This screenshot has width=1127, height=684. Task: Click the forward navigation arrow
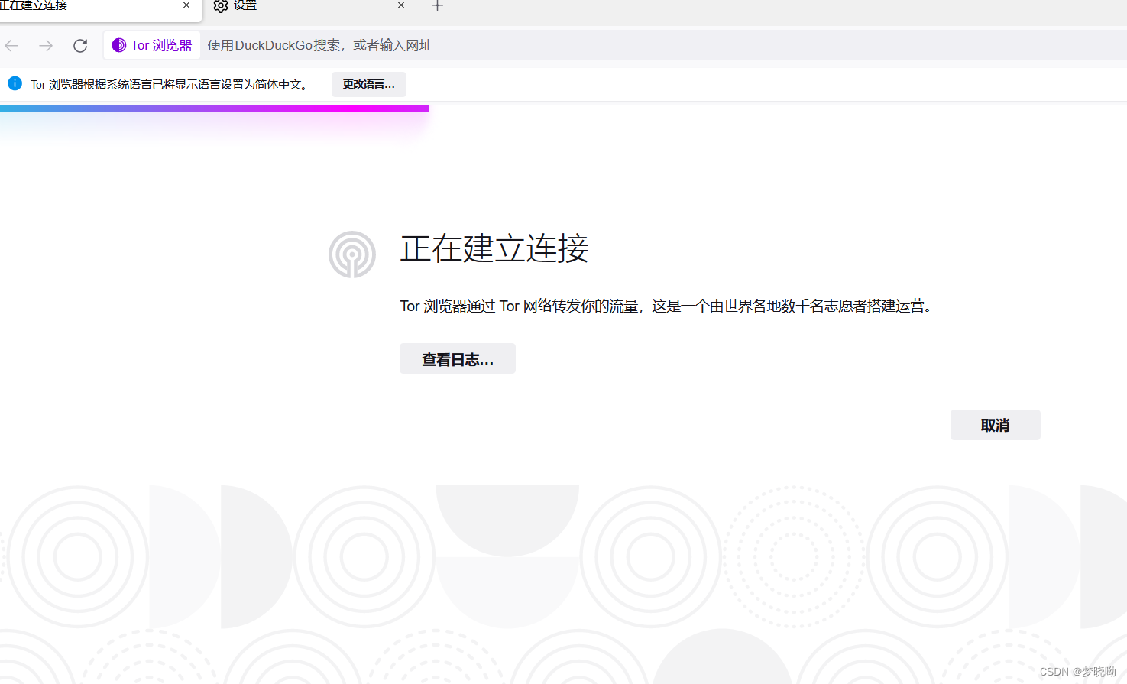pyautogui.click(x=45, y=45)
